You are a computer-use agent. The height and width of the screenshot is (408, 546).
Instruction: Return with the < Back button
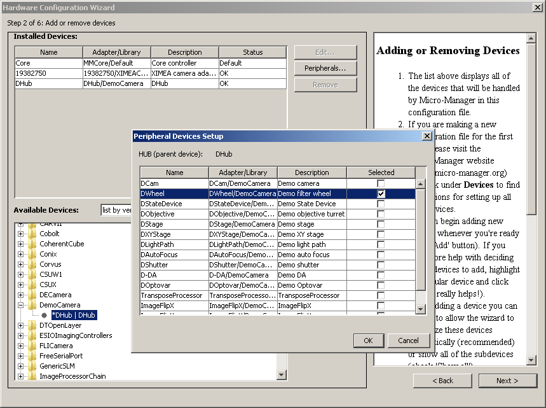(442, 381)
